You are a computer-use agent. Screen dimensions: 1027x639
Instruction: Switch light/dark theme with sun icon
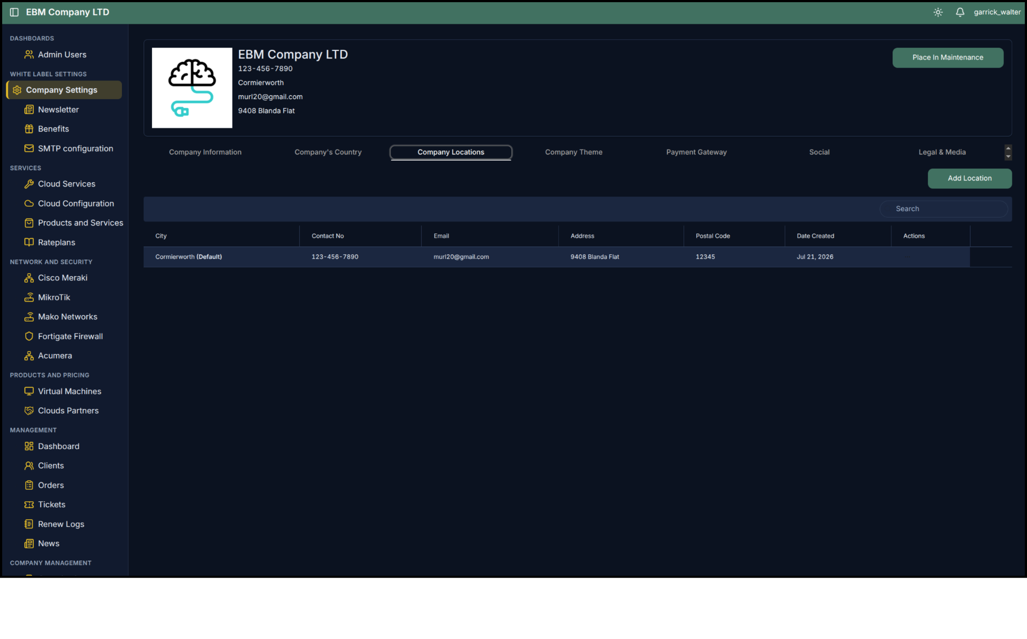(938, 12)
